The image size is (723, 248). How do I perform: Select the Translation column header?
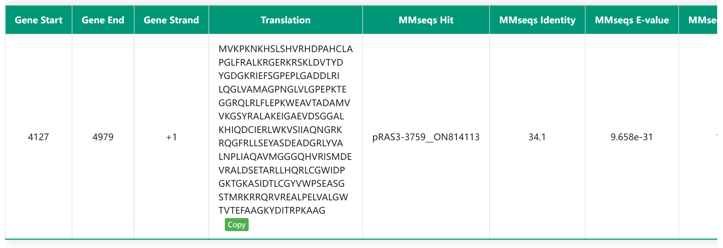pyautogui.click(x=286, y=20)
